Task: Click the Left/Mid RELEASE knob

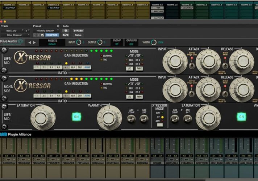Action: 242,62
